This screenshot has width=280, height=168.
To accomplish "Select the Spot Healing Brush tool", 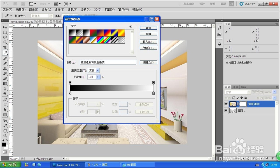I will click(5, 59).
